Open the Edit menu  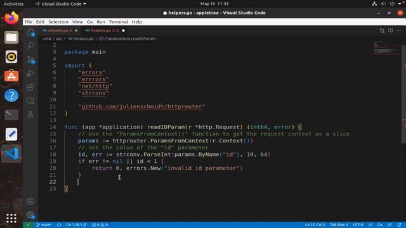[x=40, y=22]
